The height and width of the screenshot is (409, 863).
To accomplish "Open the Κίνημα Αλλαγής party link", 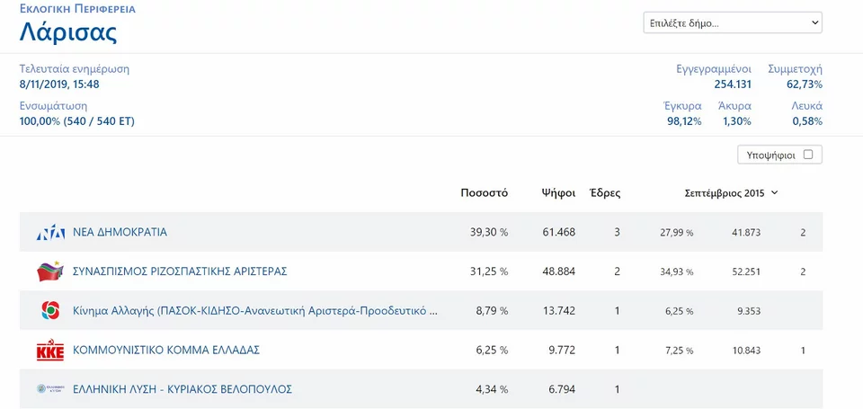I will coord(255,311).
